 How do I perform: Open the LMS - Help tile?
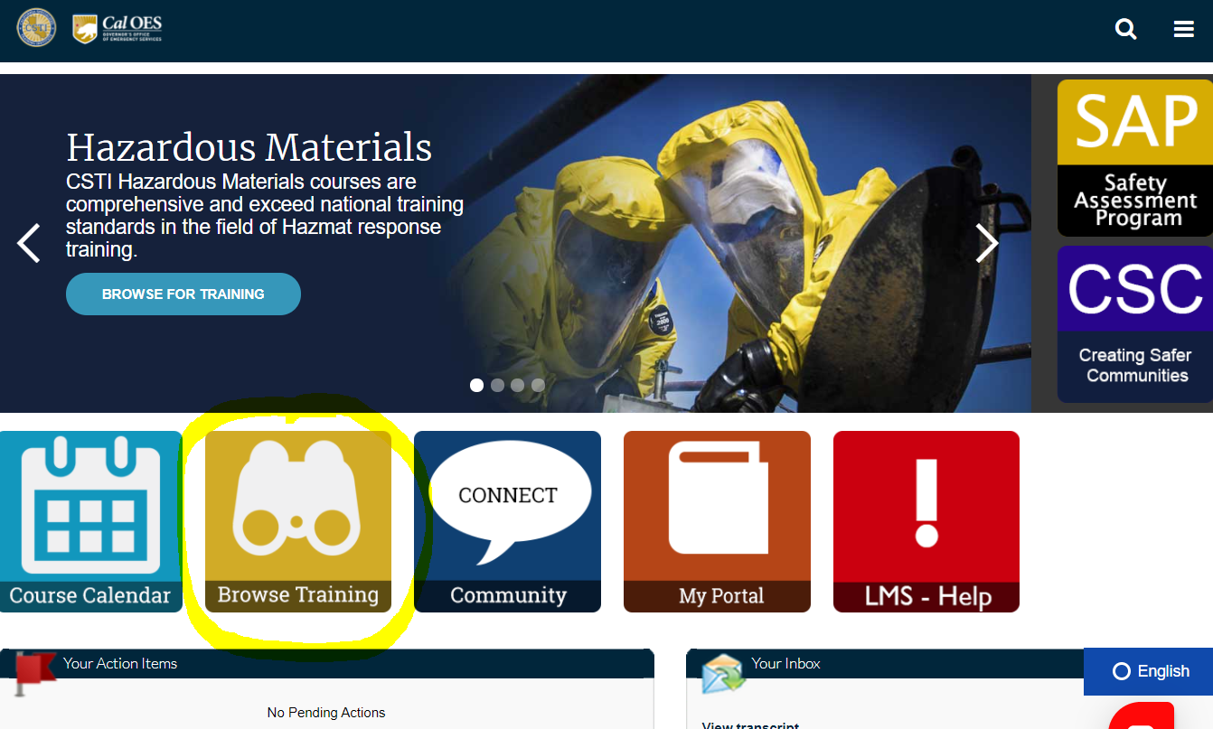(x=926, y=521)
